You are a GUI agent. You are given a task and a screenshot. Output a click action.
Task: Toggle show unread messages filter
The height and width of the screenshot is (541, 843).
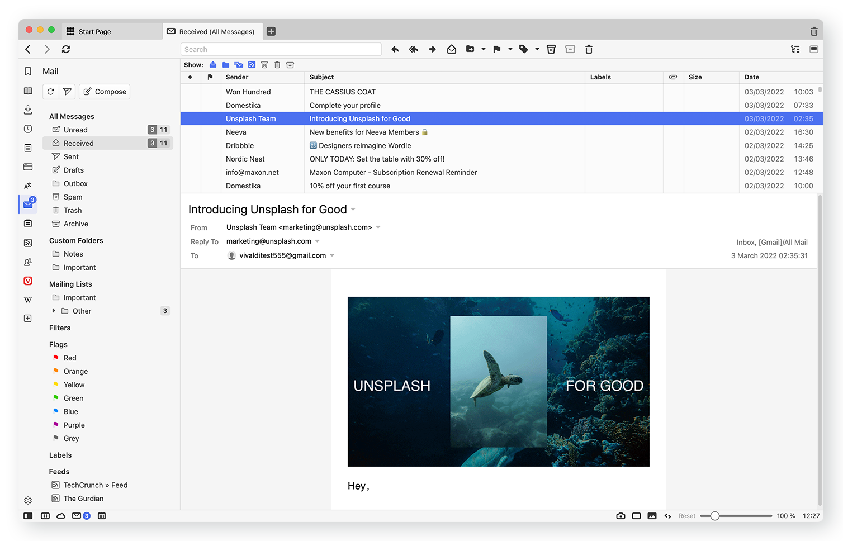213,65
